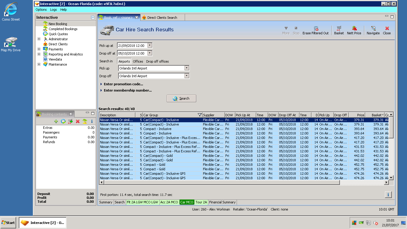Click the green plus icon in Booking contents
The image size is (407, 229).
tap(56, 121)
